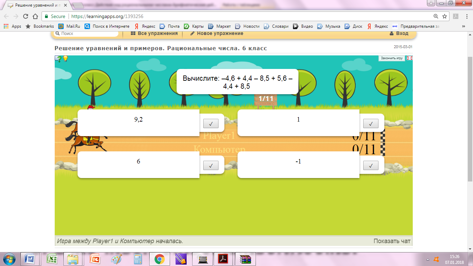The width and height of the screenshot is (473, 266).
Task: Launch Excel from the taskbar
Action: (x=52, y=259)
